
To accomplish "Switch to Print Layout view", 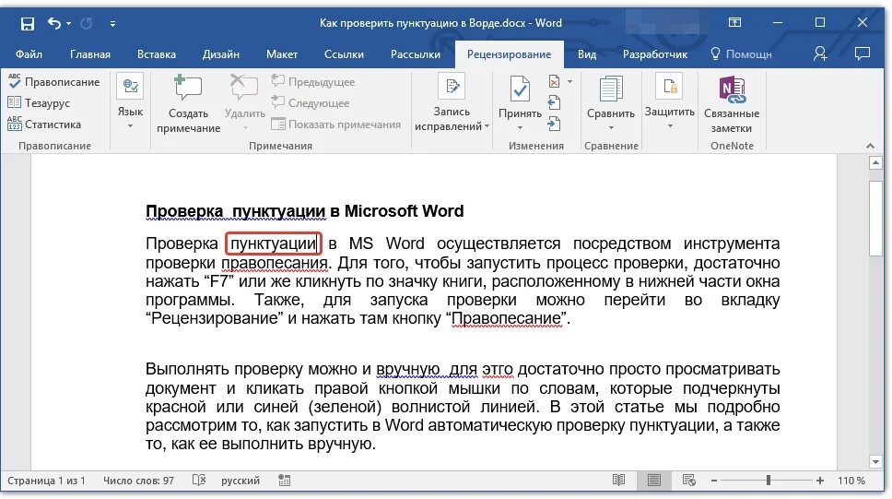I will (x=654, y=481).
